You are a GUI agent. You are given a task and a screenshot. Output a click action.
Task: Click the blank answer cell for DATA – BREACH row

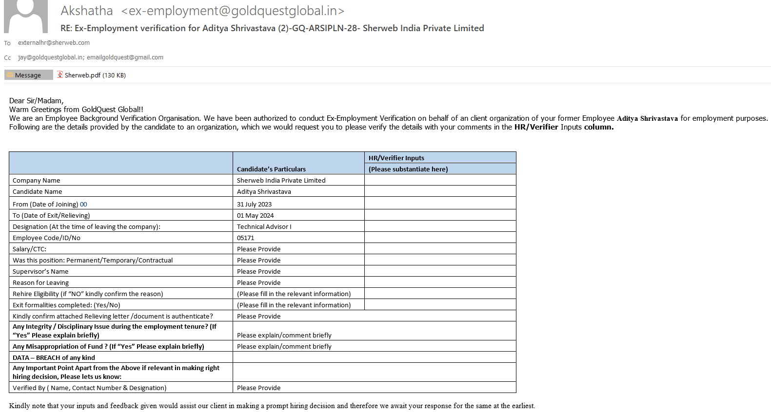point(374,357)
